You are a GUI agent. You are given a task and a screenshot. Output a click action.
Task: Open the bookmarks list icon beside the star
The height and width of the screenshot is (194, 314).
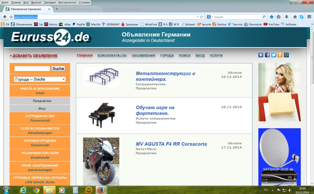point(278,17)
